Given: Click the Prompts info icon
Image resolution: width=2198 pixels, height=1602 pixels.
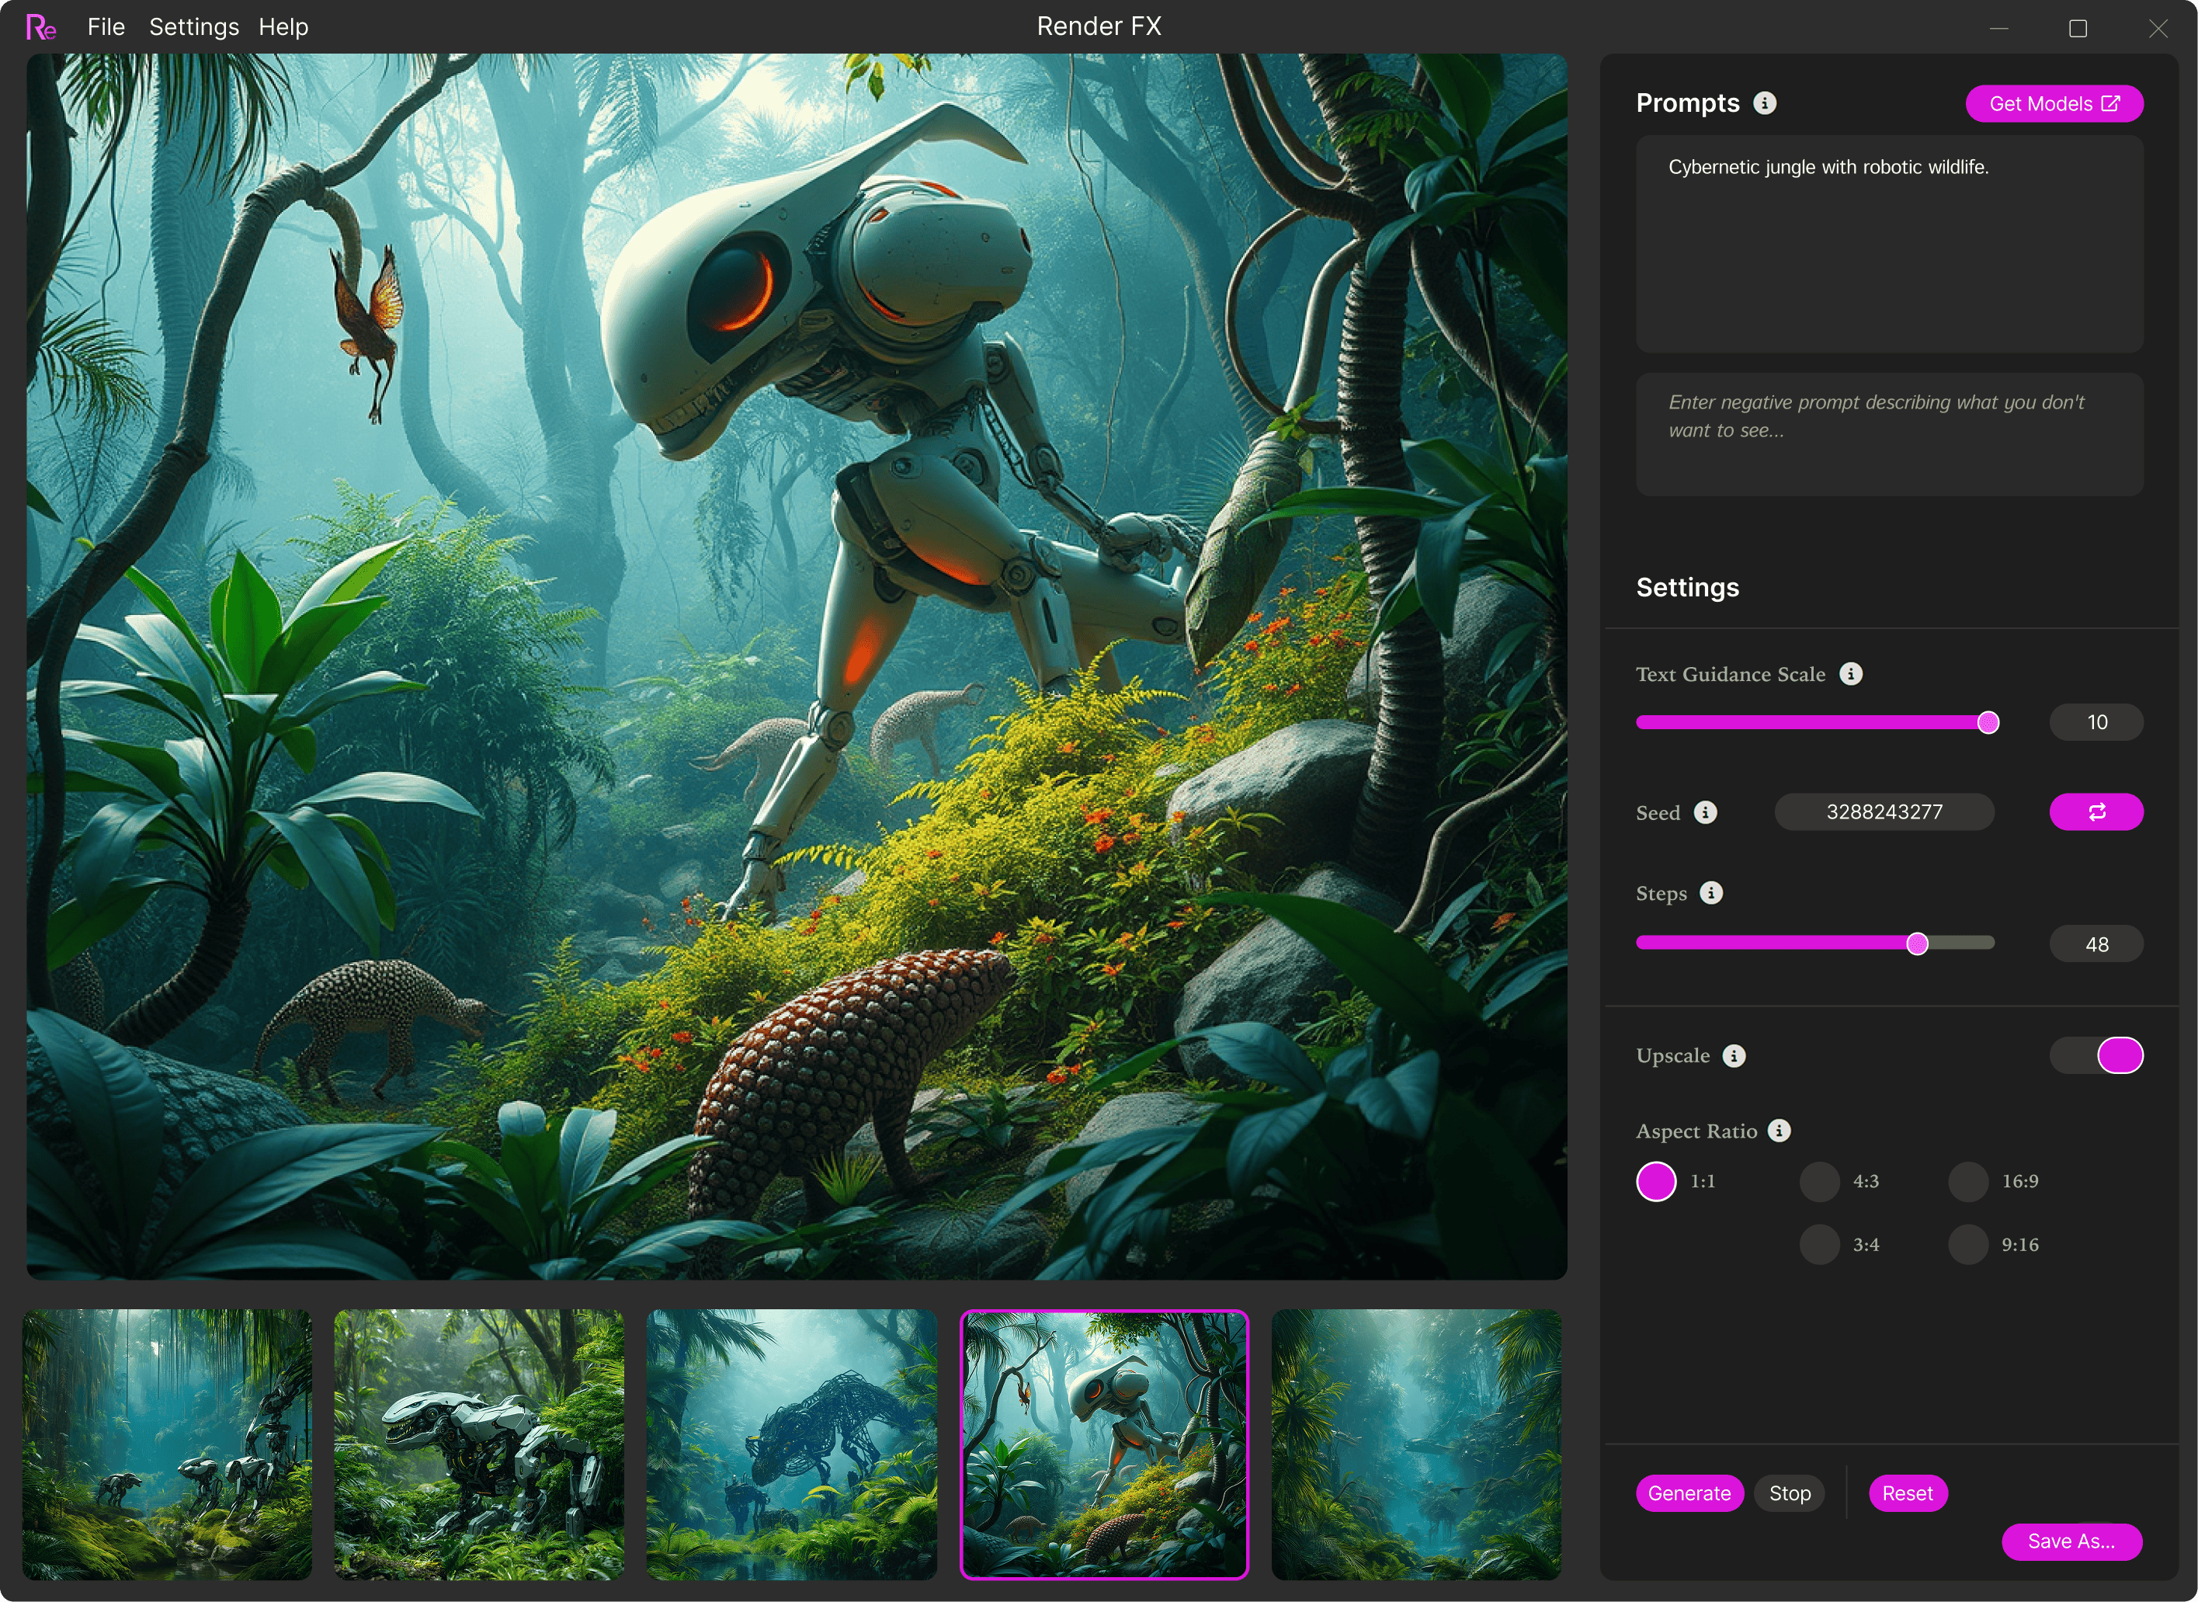Looking at the screenshot, I should [1765, 103].
